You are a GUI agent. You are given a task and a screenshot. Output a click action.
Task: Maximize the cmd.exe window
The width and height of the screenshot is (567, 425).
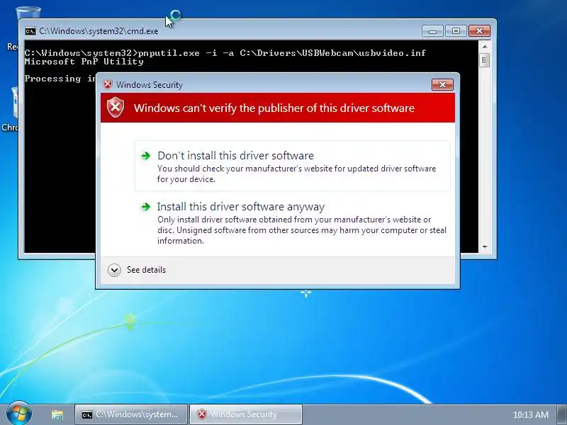pos(456,31)
